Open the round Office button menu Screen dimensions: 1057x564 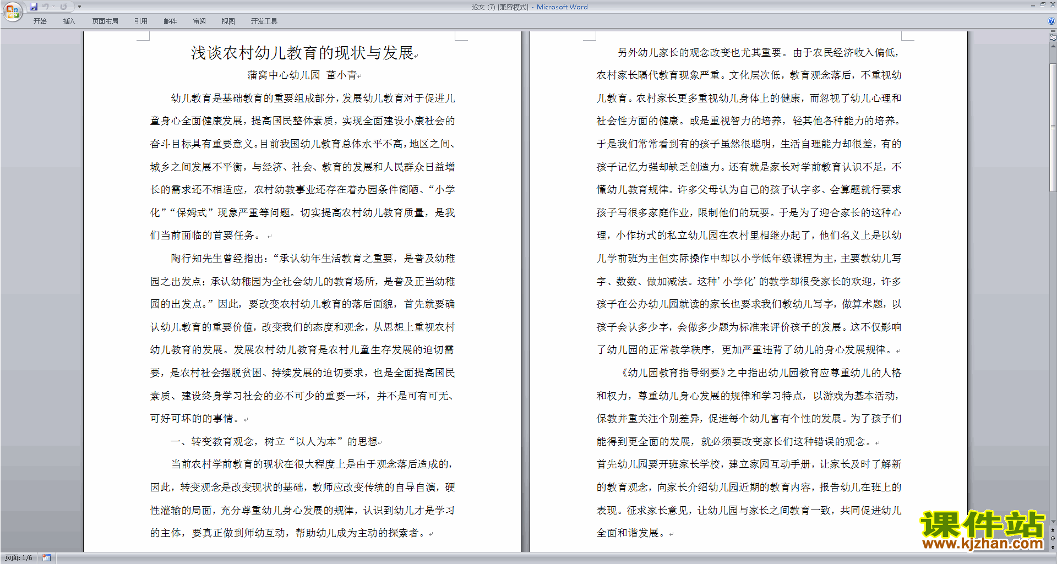tap(13, 11)
